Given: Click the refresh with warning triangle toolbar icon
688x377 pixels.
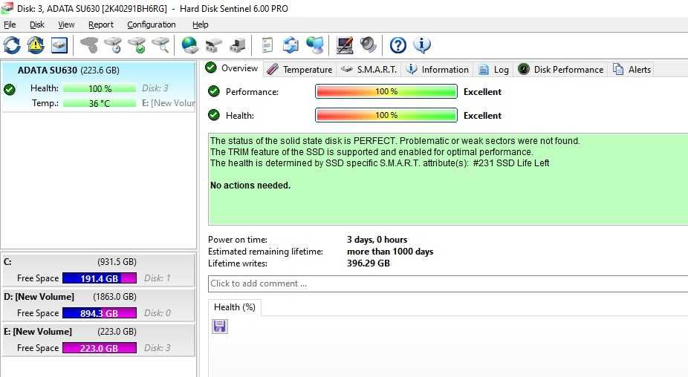Looking at the screenshot, I should point(36,45).
